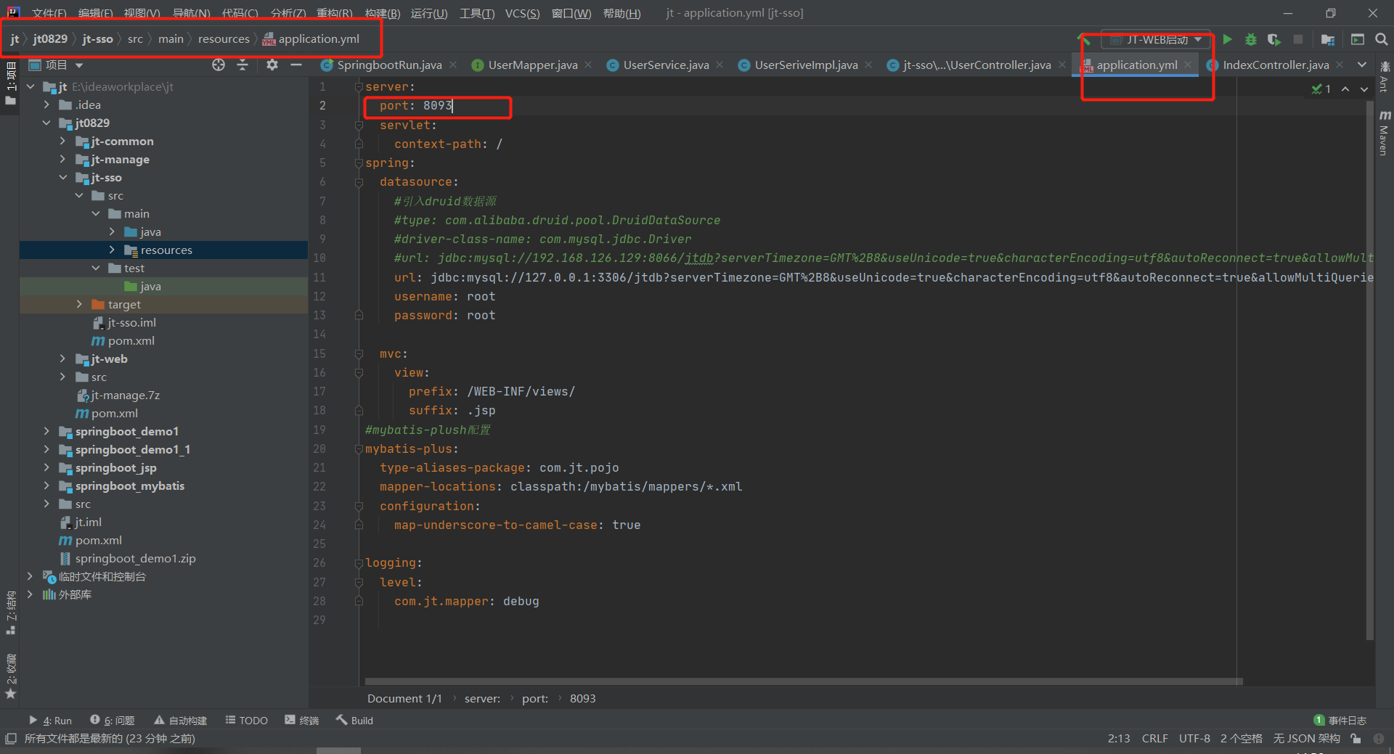
Task: Go to next highlighted problem arrow
Action: click(x=1364, y=89)
